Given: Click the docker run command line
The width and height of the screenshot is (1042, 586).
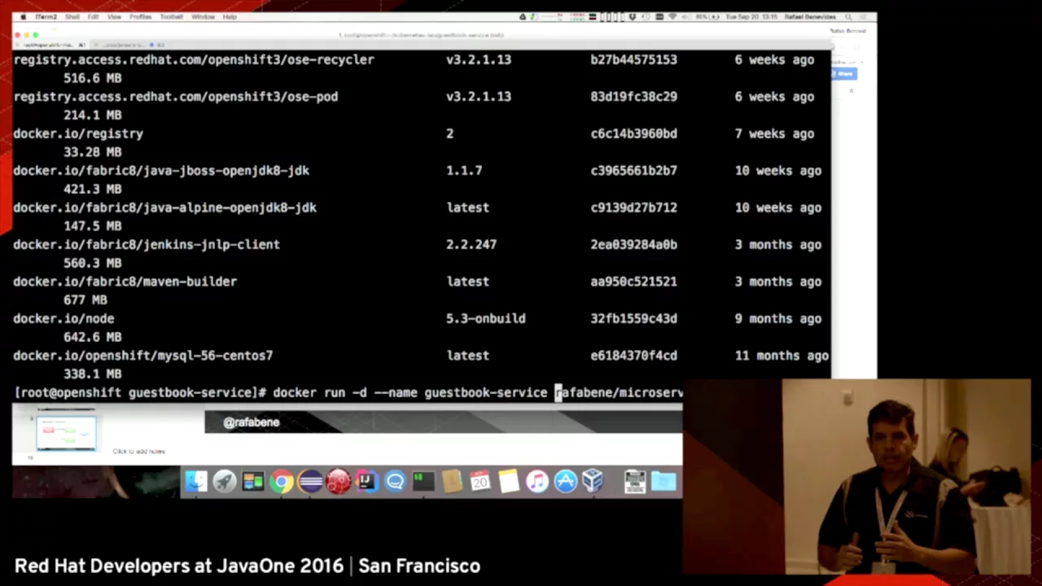Looking at the screenshot, I should [x=348, y=392].
